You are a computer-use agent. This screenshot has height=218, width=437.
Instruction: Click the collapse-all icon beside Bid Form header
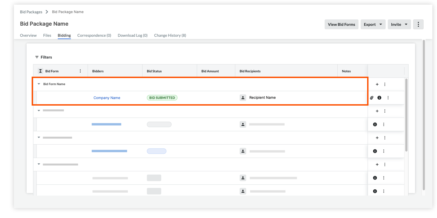tap(40, 71)
